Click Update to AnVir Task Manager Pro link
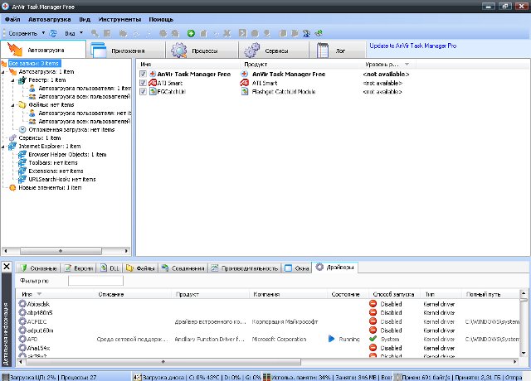531x381 pixels. (413, 46)
